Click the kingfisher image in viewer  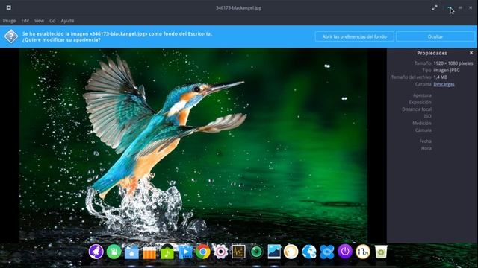193,145
